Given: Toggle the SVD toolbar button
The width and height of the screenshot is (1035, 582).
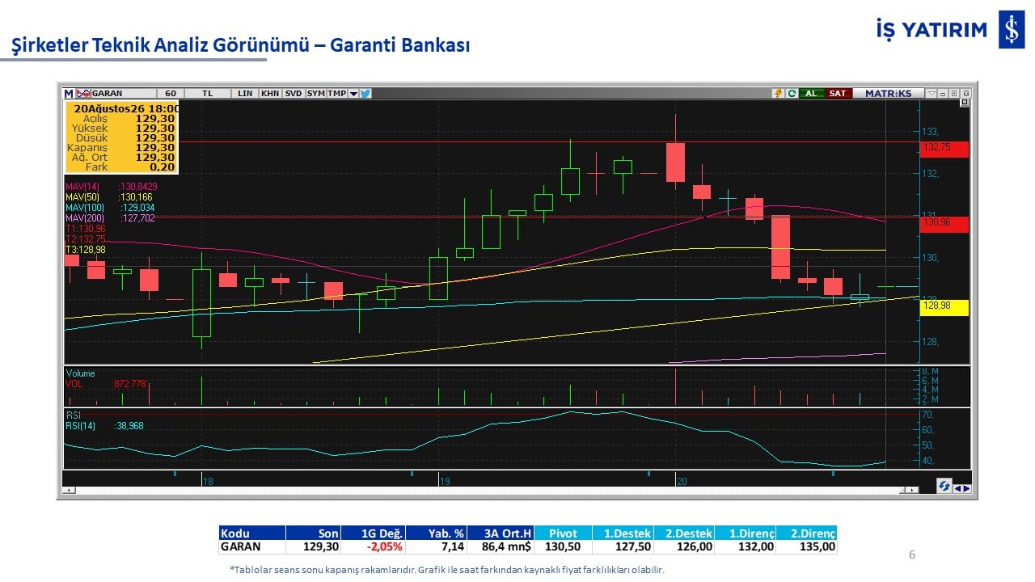Looking at the screenshot, I should click(x=294, y=93).
